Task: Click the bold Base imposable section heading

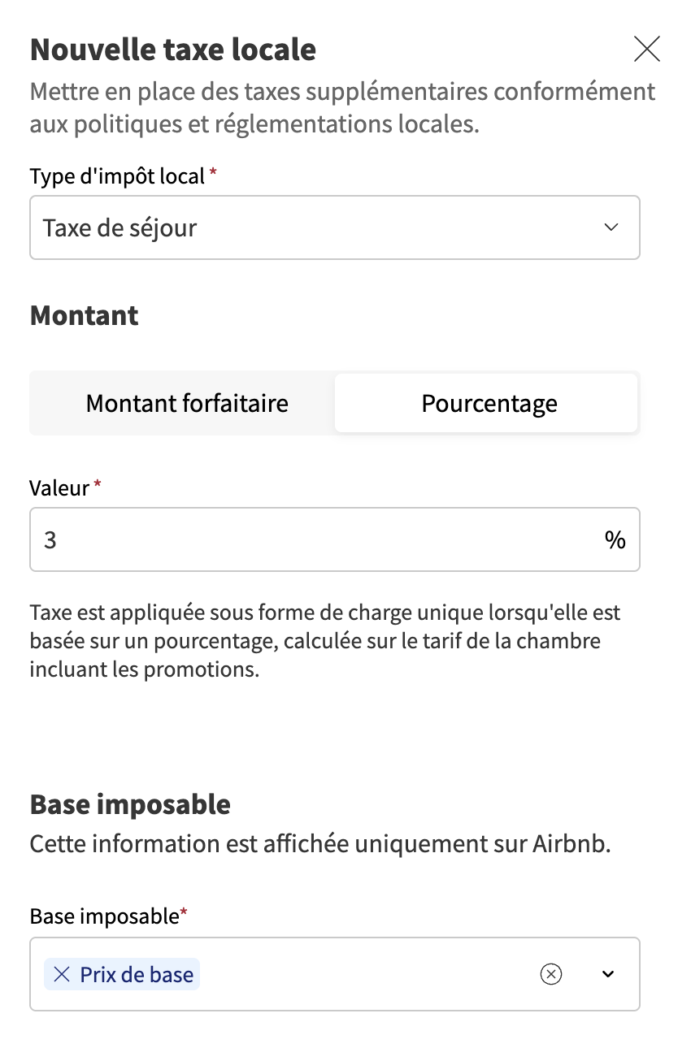Action: 130,804
